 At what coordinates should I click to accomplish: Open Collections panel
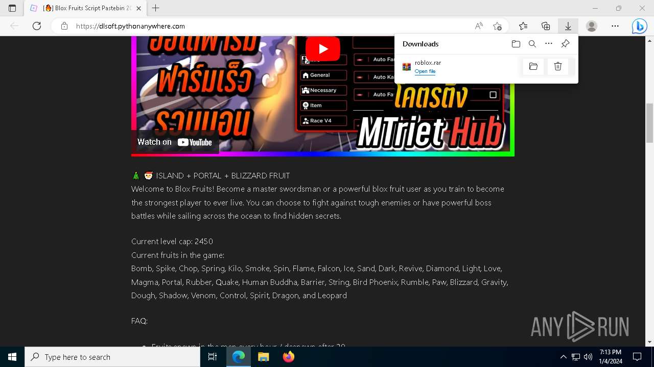click(546, 26)
